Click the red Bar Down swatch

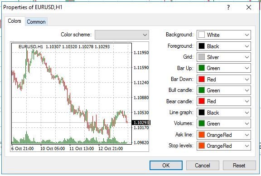(202, 79)
